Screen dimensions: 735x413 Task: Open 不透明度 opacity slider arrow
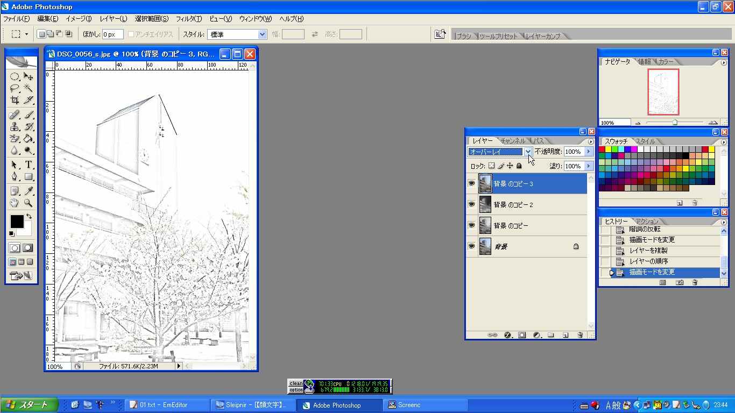tap(588, 152)
